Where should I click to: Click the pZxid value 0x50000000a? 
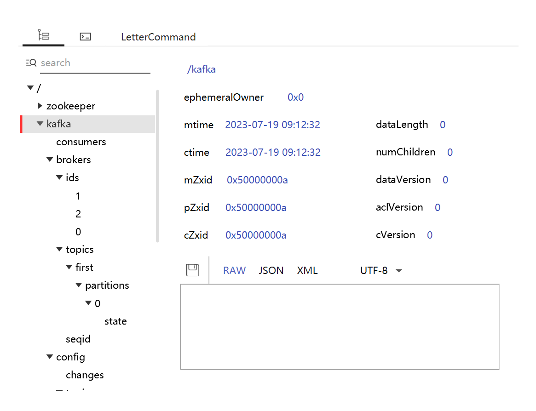click(x=256, y=208)
